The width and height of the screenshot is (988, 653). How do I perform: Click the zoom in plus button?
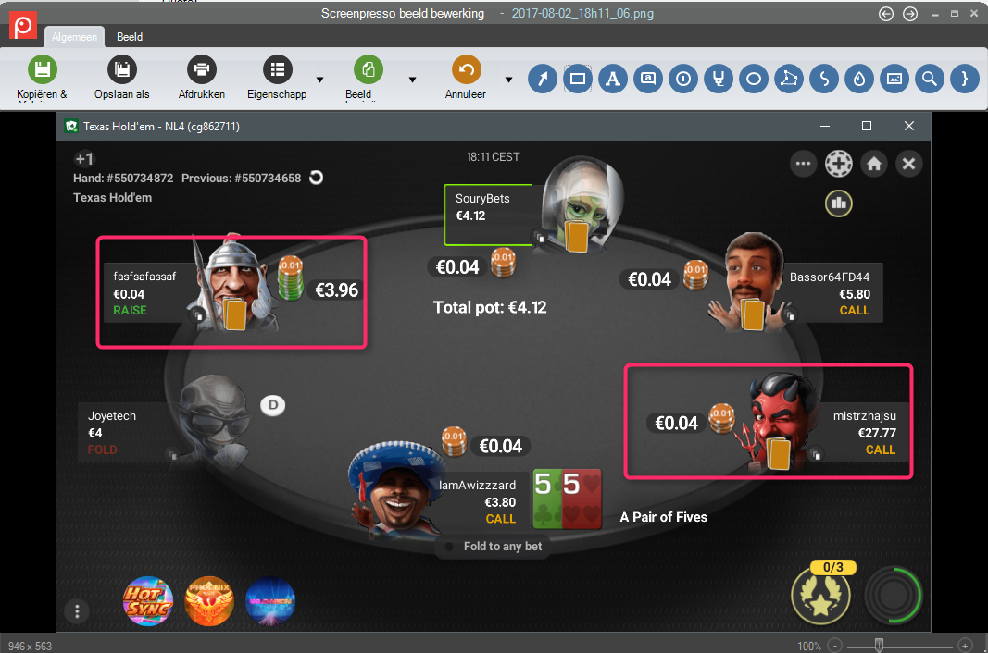965,646
